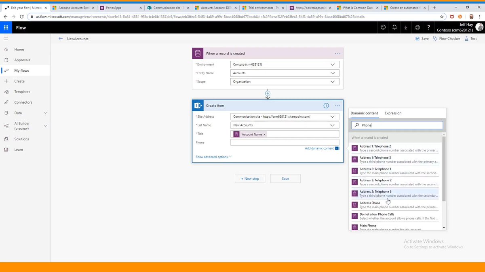Click the dynamic content list scrollbar

pos(444,169)
